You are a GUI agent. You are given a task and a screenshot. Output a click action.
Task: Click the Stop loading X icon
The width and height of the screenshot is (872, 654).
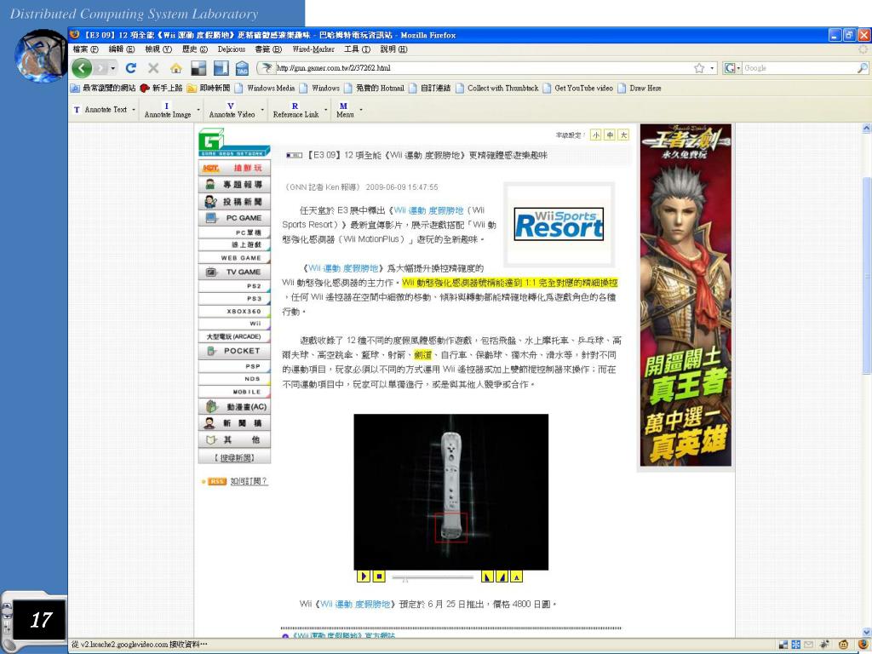[x=153, y=68]
